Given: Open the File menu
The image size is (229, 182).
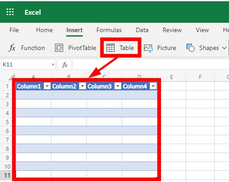Looking at the screenshot, I should click(14, 30).
